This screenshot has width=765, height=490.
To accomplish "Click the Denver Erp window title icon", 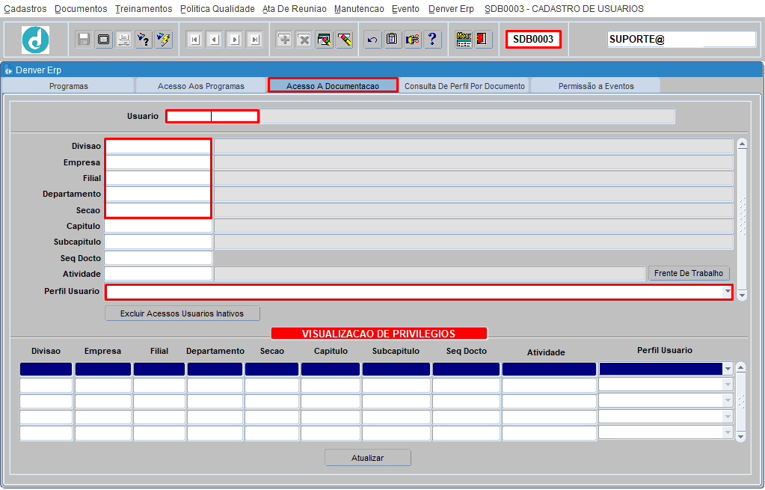I will (x=8, y=70).
